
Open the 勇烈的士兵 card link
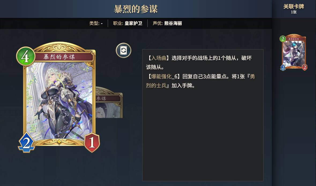(x=200, y=81)
